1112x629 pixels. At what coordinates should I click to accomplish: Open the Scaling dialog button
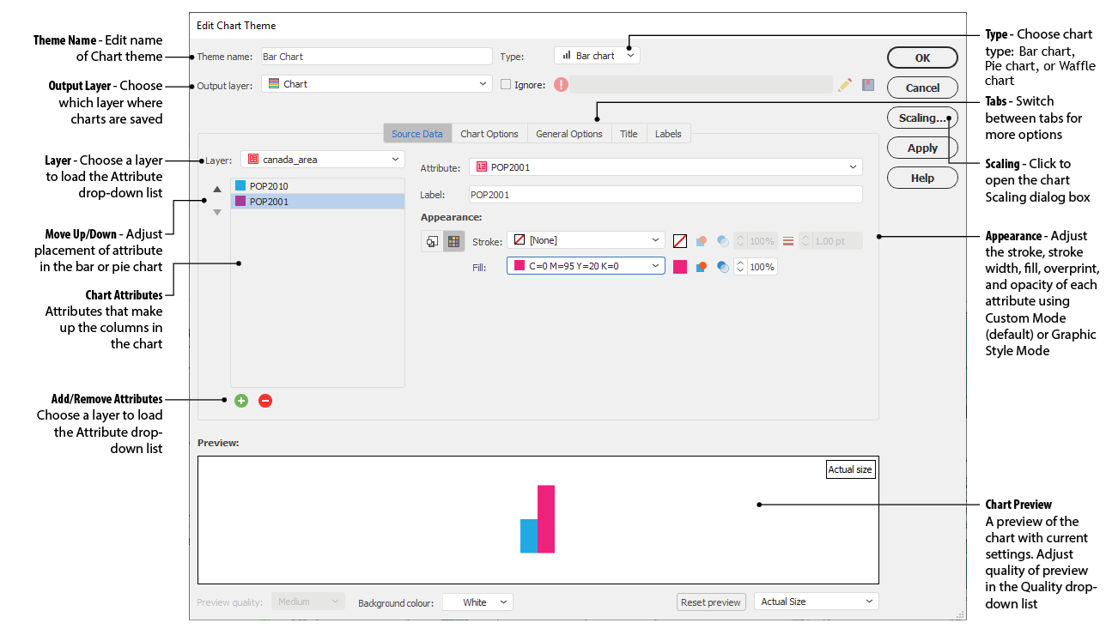click(922, 118)
